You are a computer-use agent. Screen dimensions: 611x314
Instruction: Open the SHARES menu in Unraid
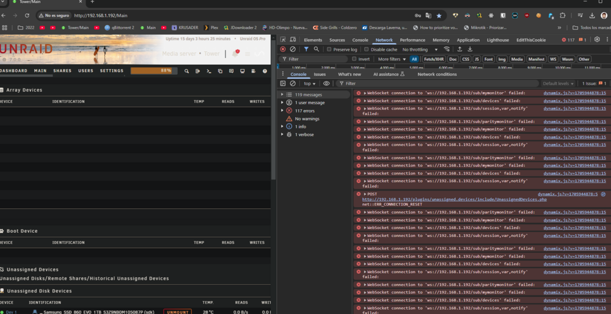pyautogui.click(x=62, y=71)
